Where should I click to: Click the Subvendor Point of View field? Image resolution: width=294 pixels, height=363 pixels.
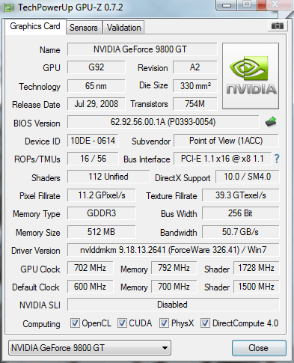click(226, 141)
